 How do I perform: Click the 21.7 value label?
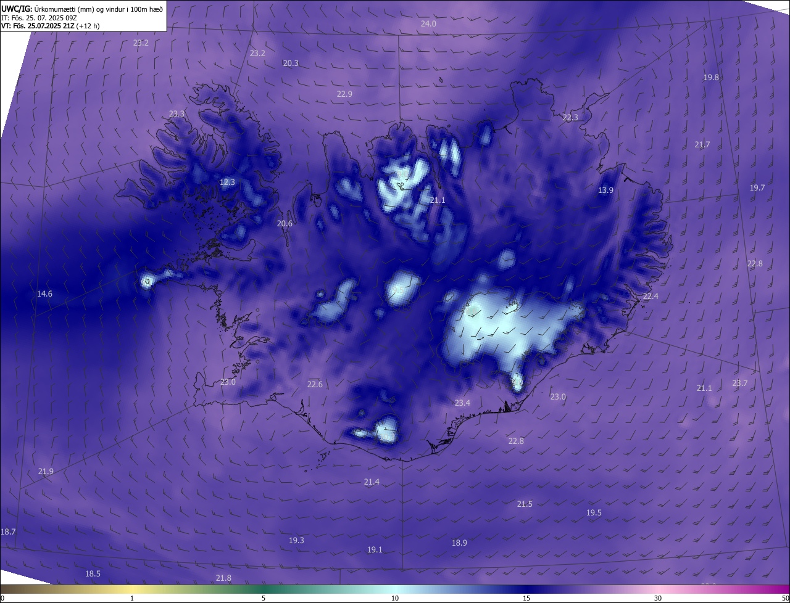[702, 144]
